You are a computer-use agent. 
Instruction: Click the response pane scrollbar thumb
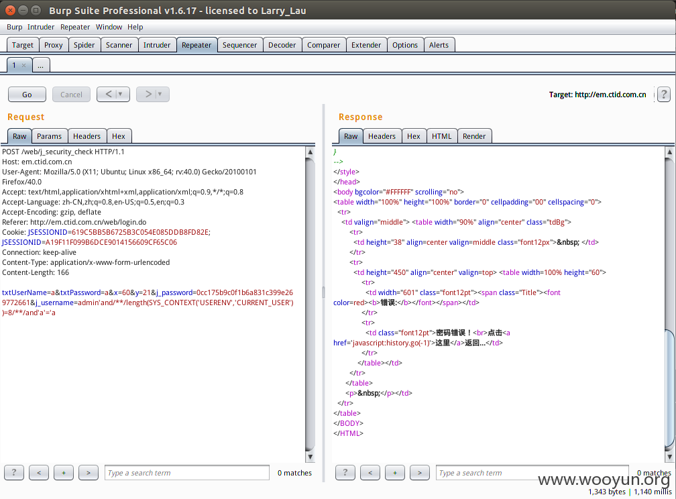669,389
